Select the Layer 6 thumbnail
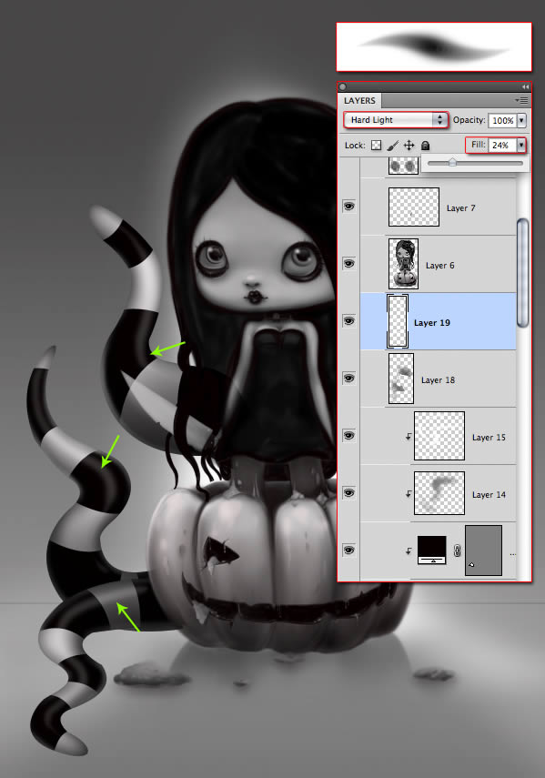 pos(403,264)
